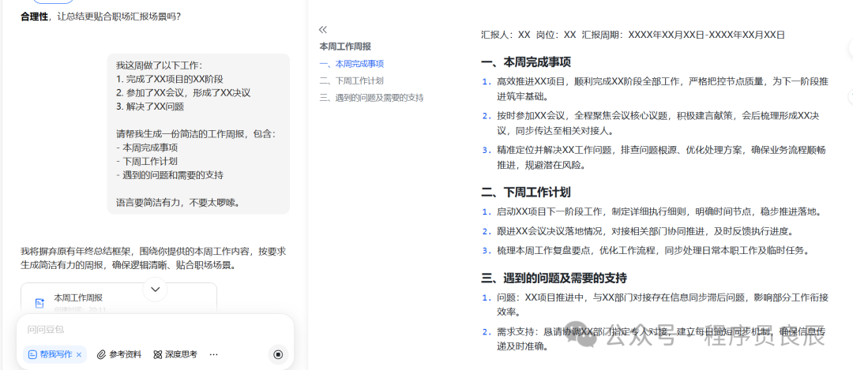Focus the 问问豆包 message input field
Viewport: 853px width, 370px height.
click(x=155, y=329)
